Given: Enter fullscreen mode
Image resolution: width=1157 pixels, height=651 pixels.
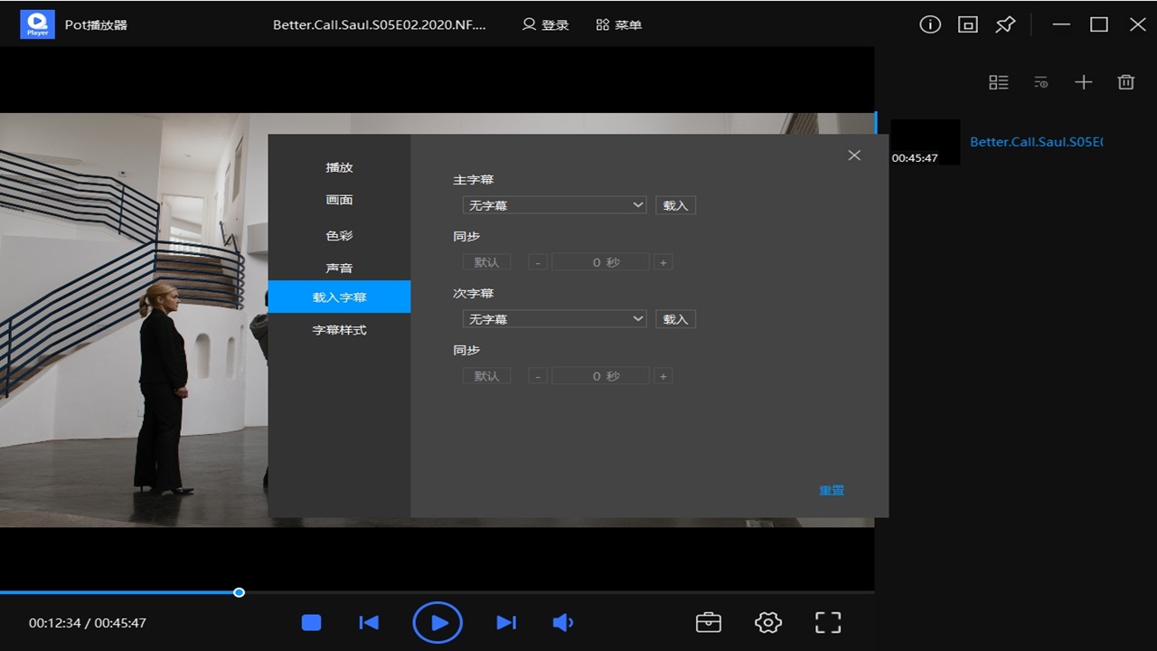Looking at the screenshot, I should (827, 622).
